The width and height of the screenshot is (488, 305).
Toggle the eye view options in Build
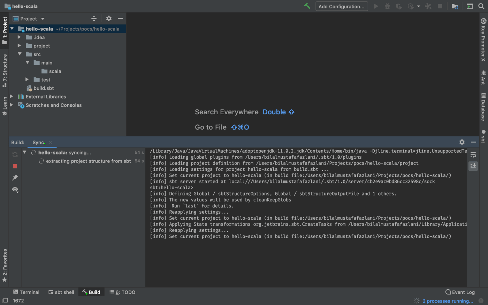(x=15, y=190)
